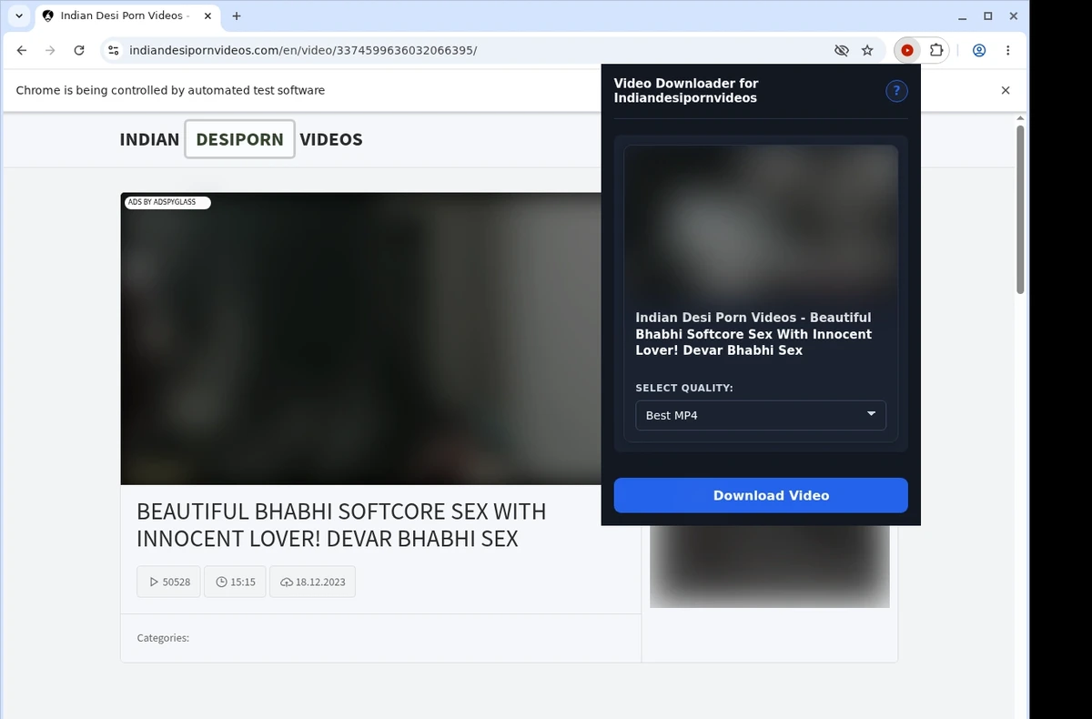Click the browser forward arrow
Screen dimensions: 1092x719
pos(50,51)
